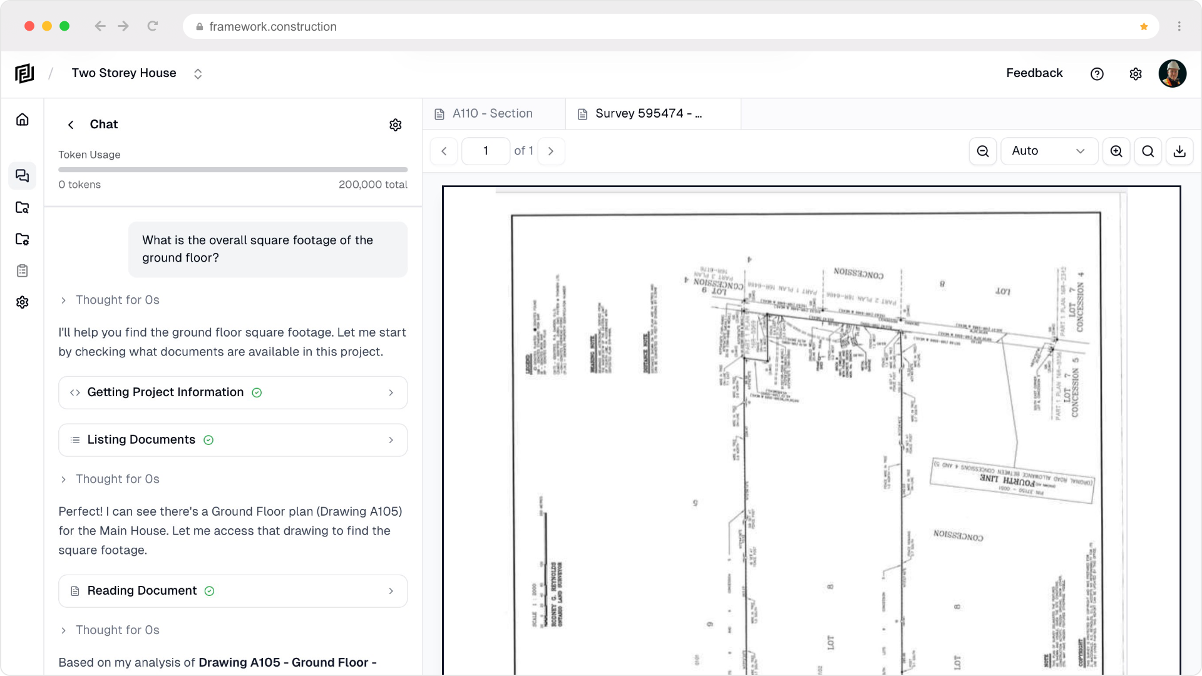Open the document search folder icon
This screenshot has width=1202, height=676.
click(x=22, y=207)
